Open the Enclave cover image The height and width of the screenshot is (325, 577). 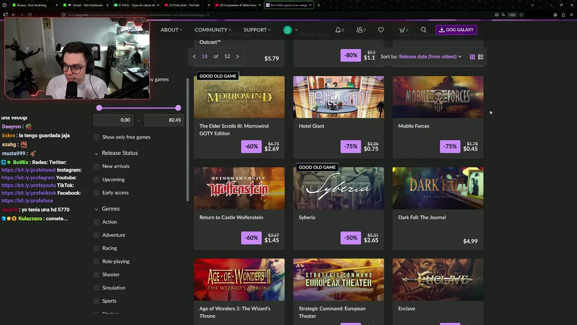point(438,280)
